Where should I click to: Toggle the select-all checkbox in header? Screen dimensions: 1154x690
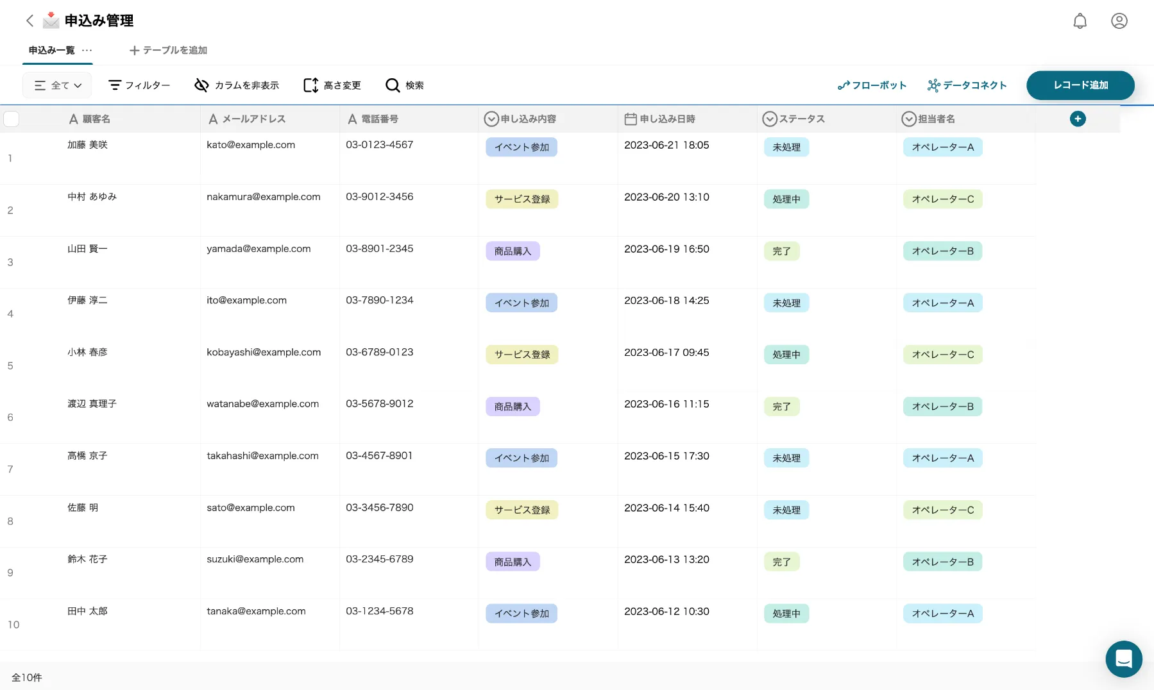(x=12, y=119)
